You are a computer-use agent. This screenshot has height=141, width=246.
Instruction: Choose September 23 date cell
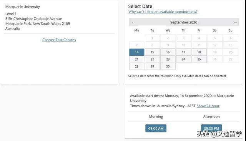[168, 59]
